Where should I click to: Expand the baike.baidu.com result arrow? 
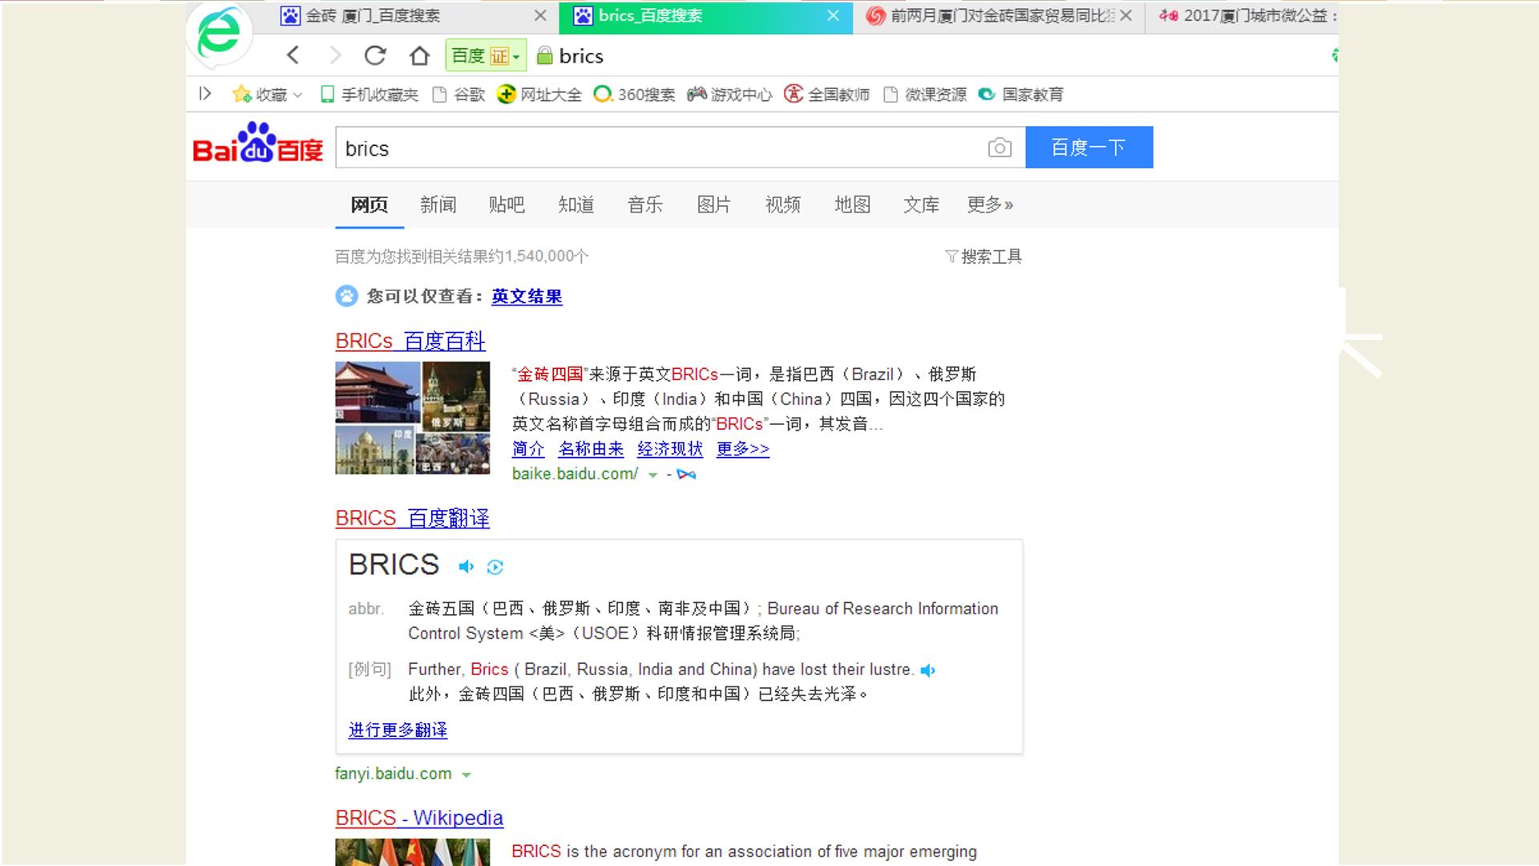[652, 475]
